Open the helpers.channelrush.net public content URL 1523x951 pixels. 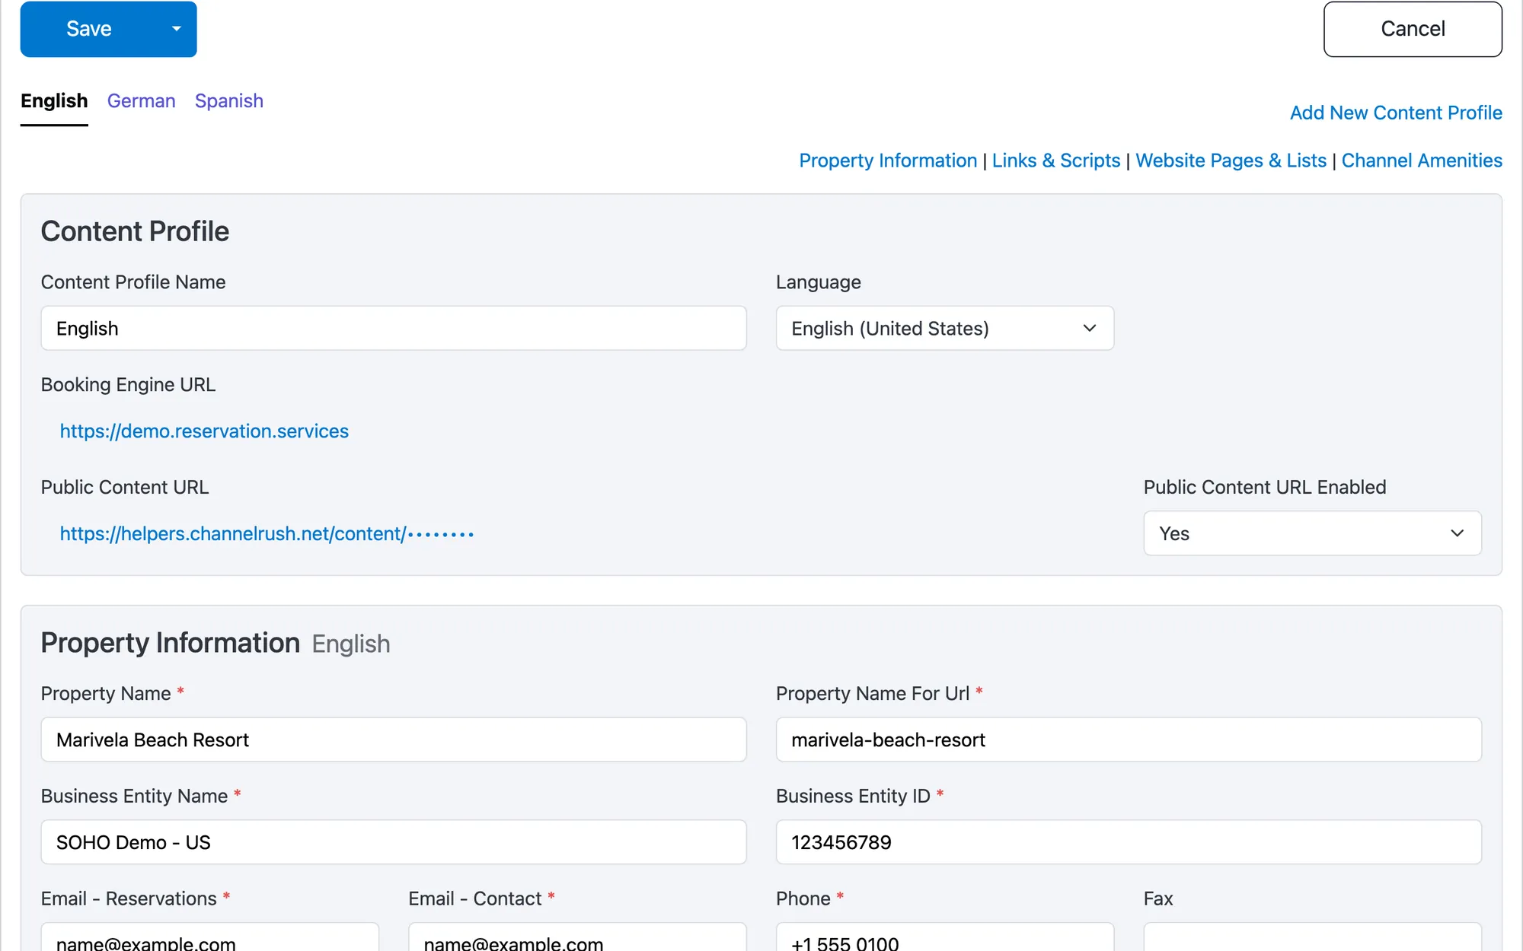pos(267,534)
